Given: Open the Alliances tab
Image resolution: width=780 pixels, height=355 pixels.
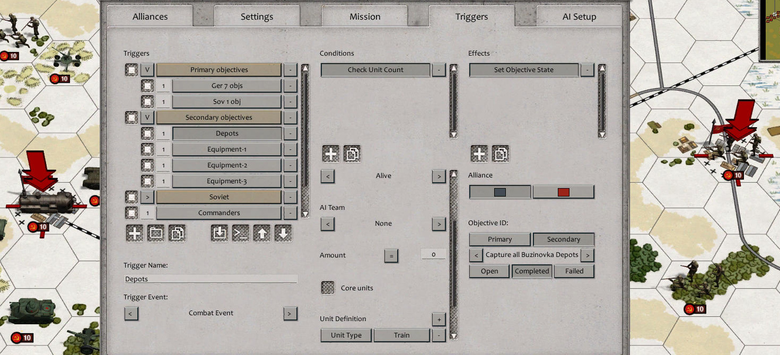Looking at the screenshot, I should coord(150,16).
